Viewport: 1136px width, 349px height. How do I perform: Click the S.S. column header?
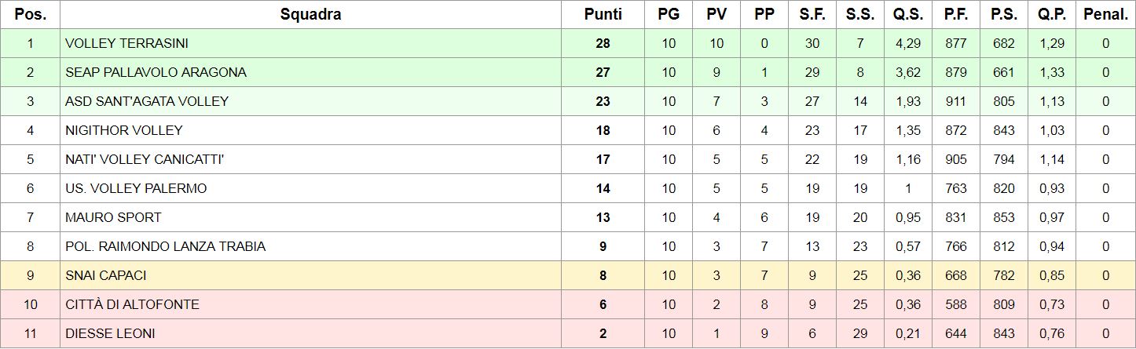[x=860, y=14]
